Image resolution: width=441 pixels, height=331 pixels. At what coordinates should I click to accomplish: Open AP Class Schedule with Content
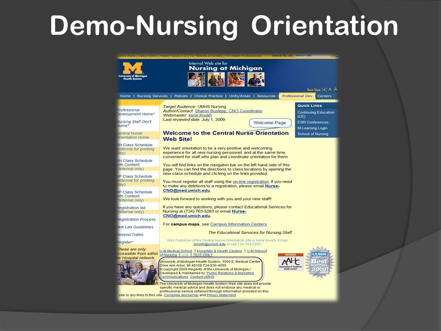pos(135,196)
